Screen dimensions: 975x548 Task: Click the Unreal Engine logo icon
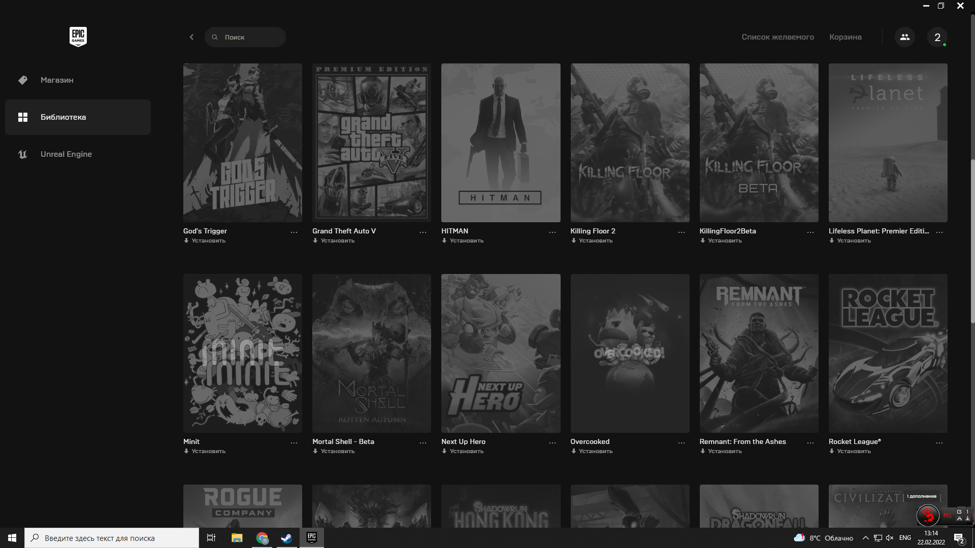pos(23,154)
